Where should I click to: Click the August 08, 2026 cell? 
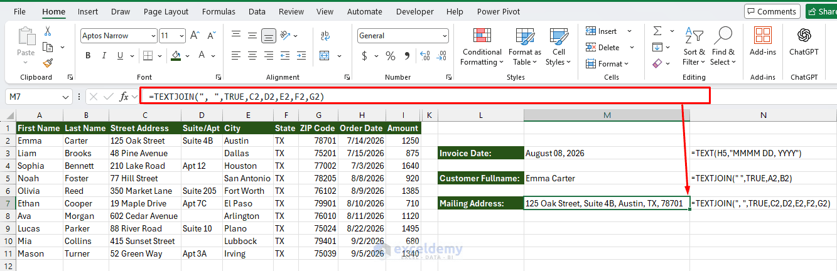coord(607,153)
